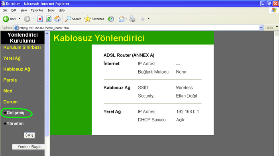Click the Forward arrow icon
279x156 pixels.
(27, 19)
